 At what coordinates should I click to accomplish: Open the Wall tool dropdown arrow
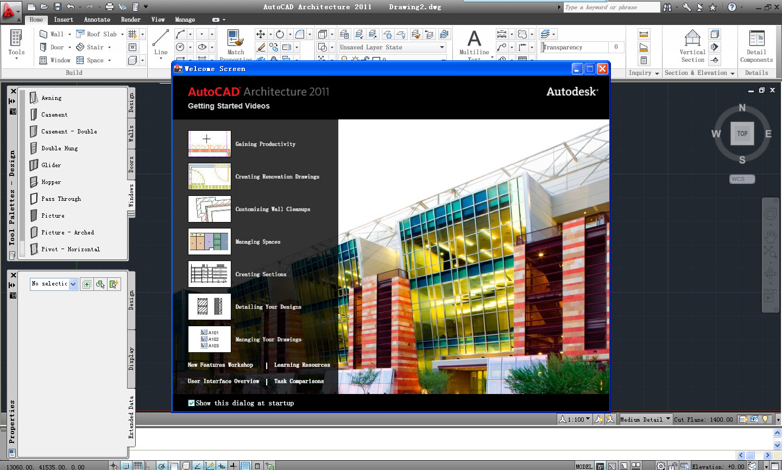[x=70, y=34]
